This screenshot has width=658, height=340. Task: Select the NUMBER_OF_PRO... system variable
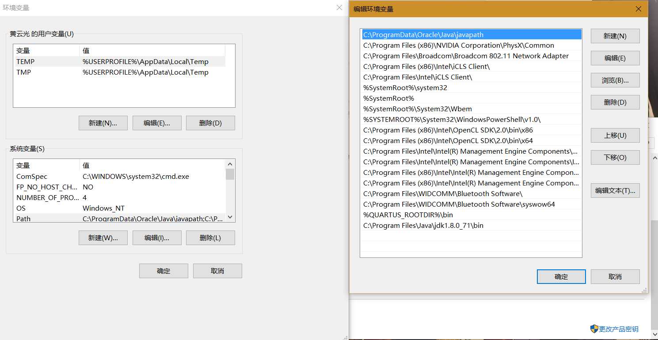[x=119, y=198]
